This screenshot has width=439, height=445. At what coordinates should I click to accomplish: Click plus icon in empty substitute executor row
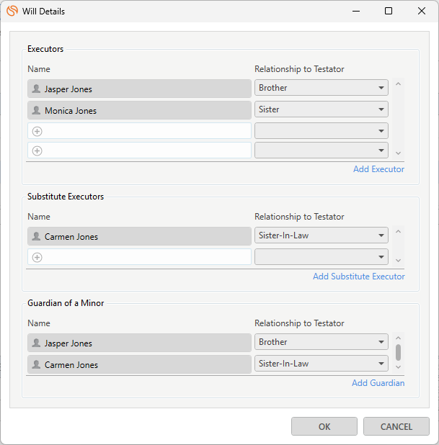[x=37, y=257]
